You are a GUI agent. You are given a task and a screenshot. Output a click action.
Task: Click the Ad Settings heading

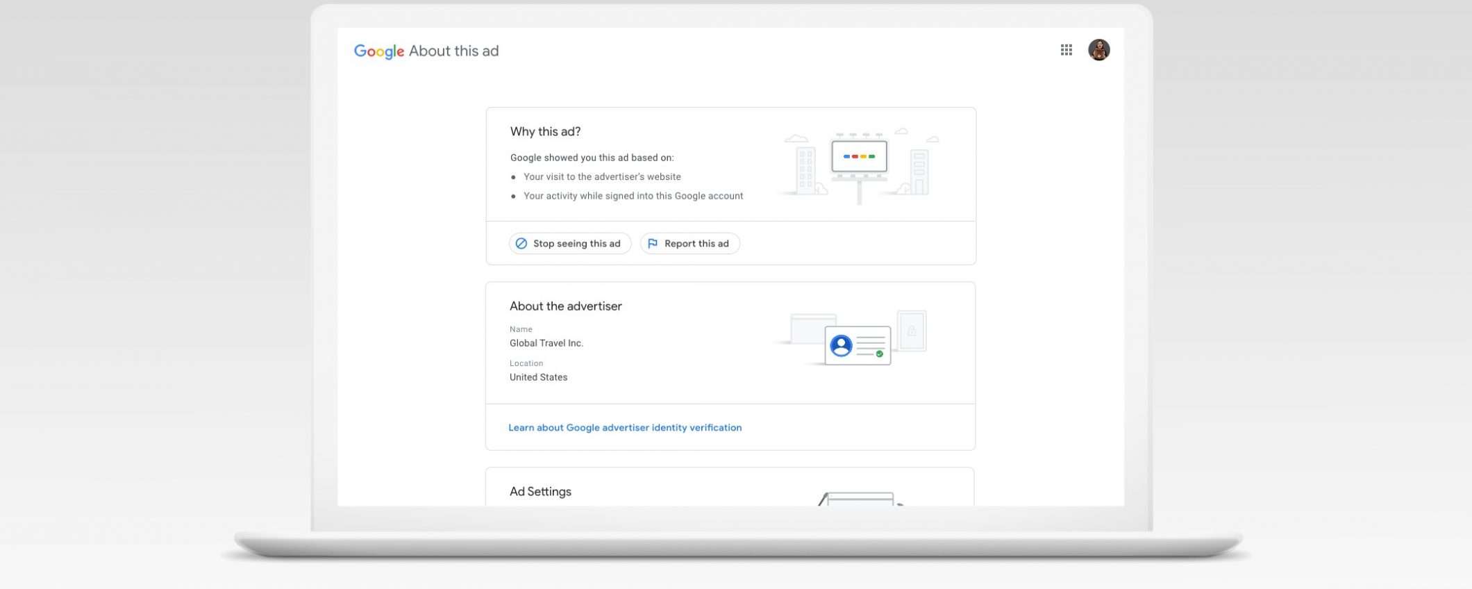coord(540,492)
